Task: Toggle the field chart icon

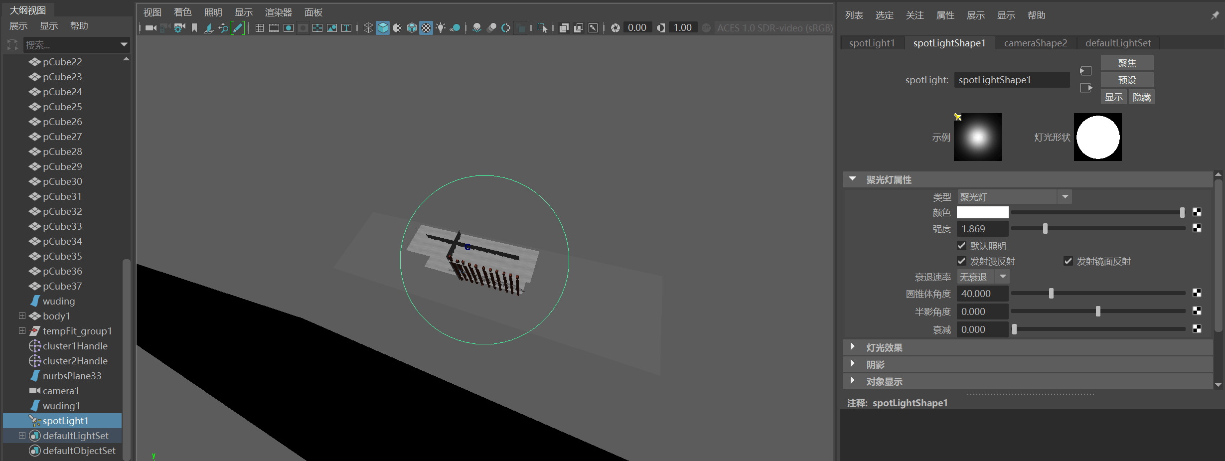Action: [317, 28]
